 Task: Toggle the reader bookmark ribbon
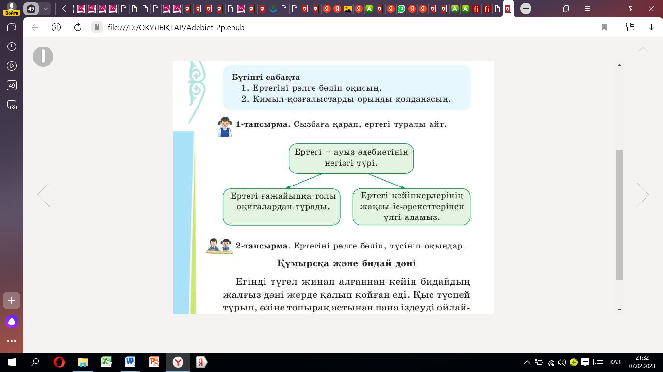[x=643, y=44]
